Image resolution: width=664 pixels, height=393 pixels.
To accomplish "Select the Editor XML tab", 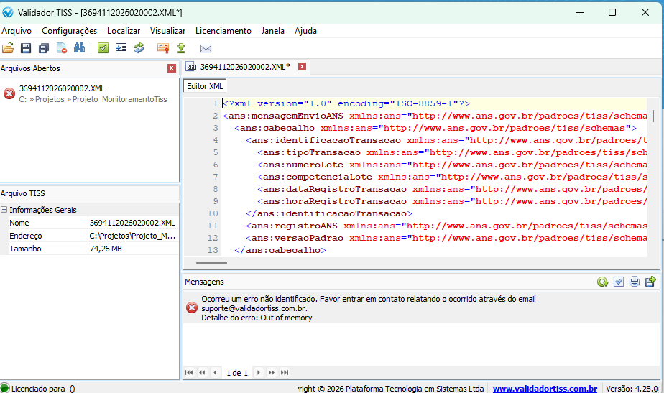I will (205, 86).
